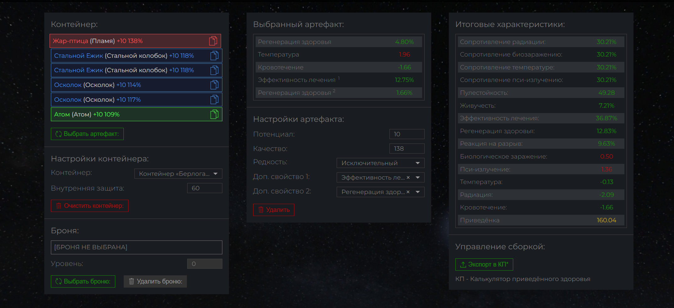Click Биологическое заражение 0.50 row
The width and height of the screenshot is (674, 308).
(541, 156)
